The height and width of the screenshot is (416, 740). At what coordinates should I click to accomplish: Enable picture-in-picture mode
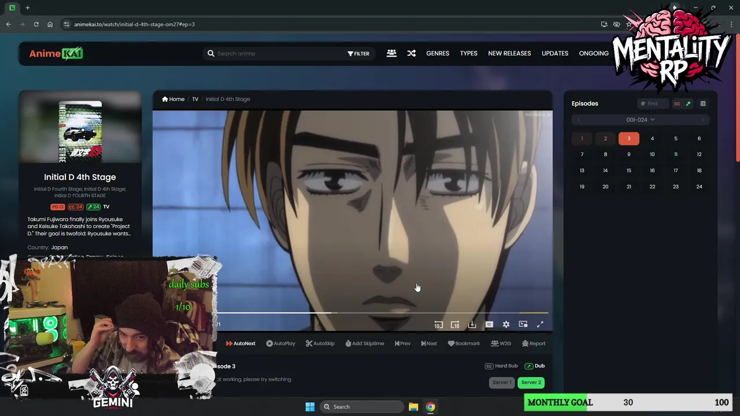pyautogui.click(x=523, y=325)
